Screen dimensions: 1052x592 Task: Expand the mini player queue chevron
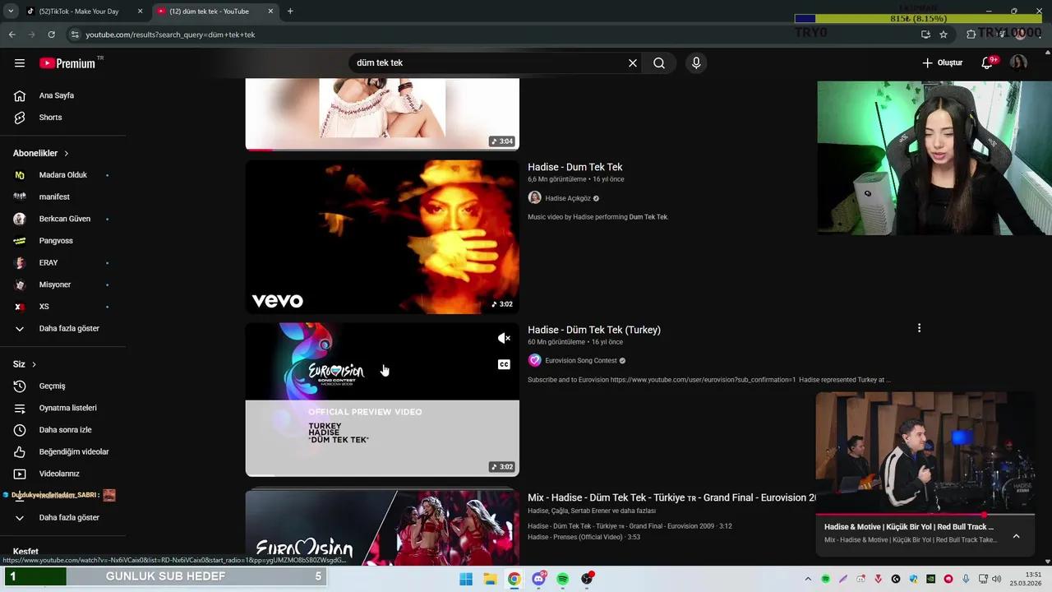(1016, 536)
